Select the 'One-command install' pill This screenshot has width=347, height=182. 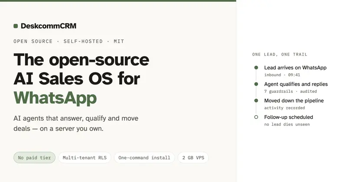pyautogui.click(x=144, y=158)
